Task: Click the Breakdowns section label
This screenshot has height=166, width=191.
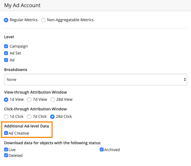Action: 16,70
